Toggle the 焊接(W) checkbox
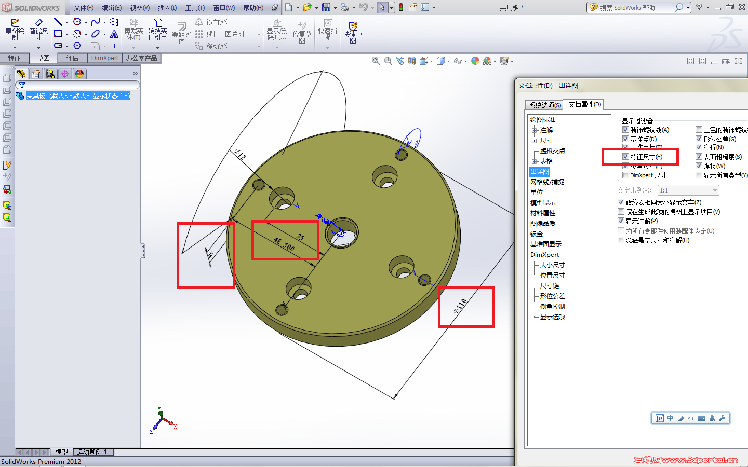Image resolution: width=748 pixels, height=467 pixels. [699, 166]
